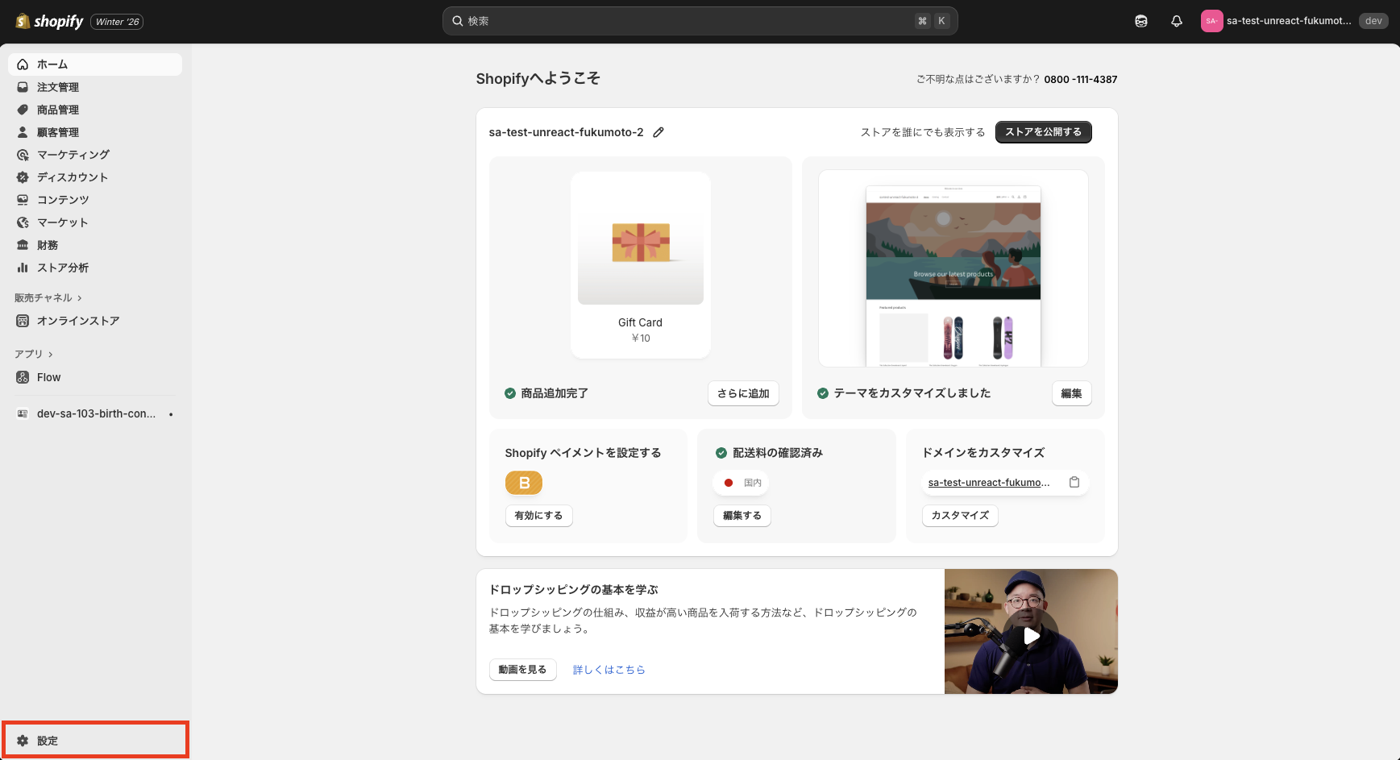Image resolution: width=1400 pixels, height=760 pixels.
Task: Enable Shopify Payments via 有効にする
Action: pyautogui.click(x=538, y=515)
